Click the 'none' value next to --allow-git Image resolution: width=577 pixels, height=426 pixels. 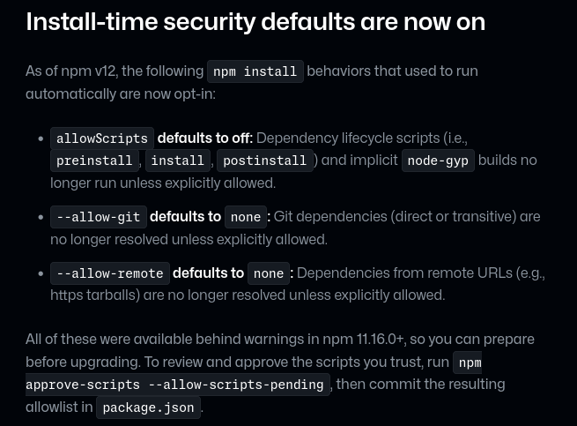pyautogui.click(x=246, y=217)
